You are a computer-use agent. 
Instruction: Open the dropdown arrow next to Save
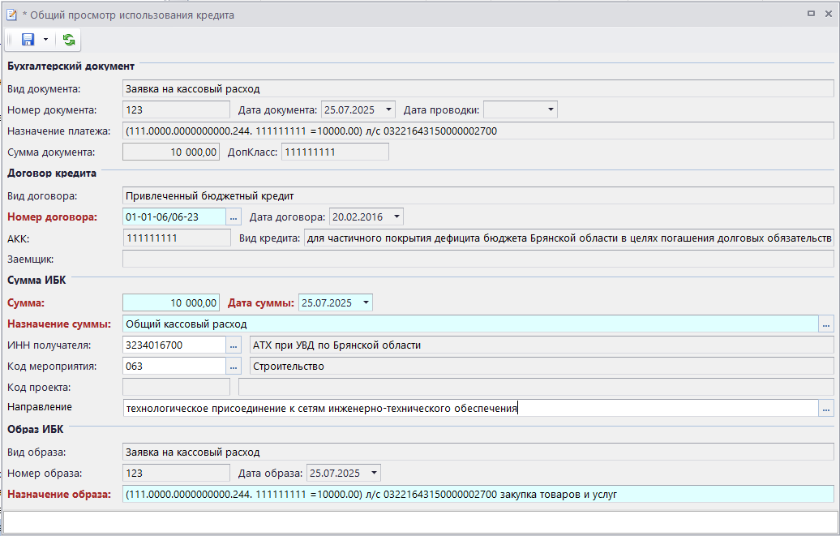point(45,40)
